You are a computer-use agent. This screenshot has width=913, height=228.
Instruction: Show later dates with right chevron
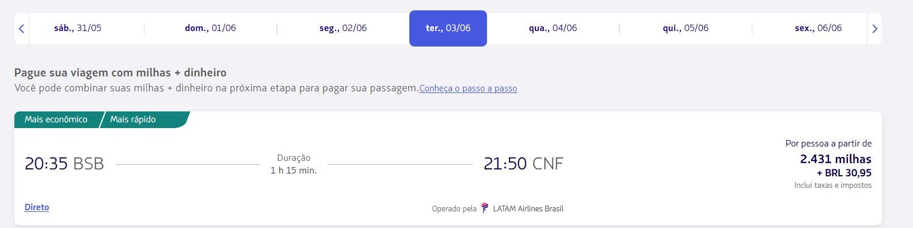pyautogui.click(x=874, y=28)
